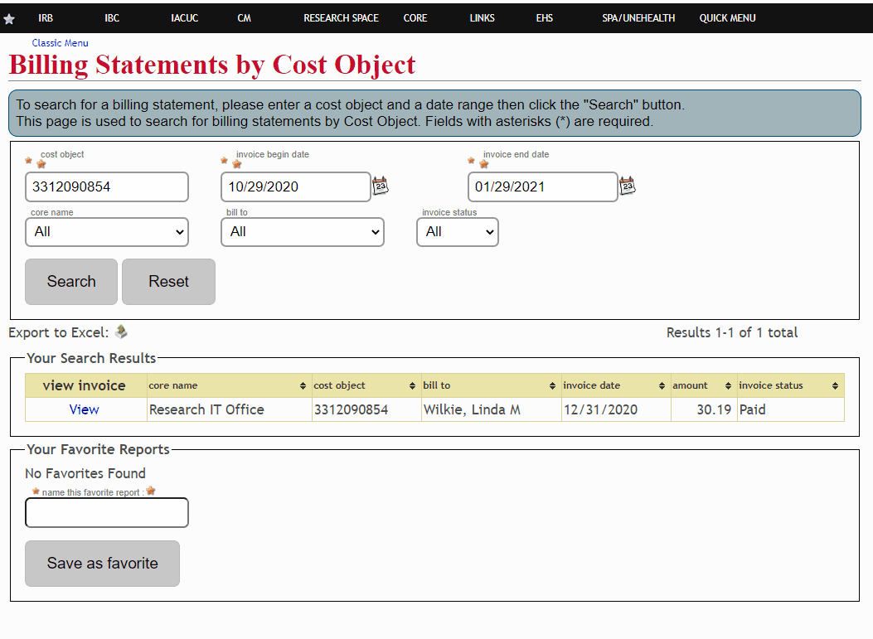The width and height of the screenshot is (873, 639).
Task: Select the Research IT Office cell
Action: pyautogui.click(x=230, y=409)
